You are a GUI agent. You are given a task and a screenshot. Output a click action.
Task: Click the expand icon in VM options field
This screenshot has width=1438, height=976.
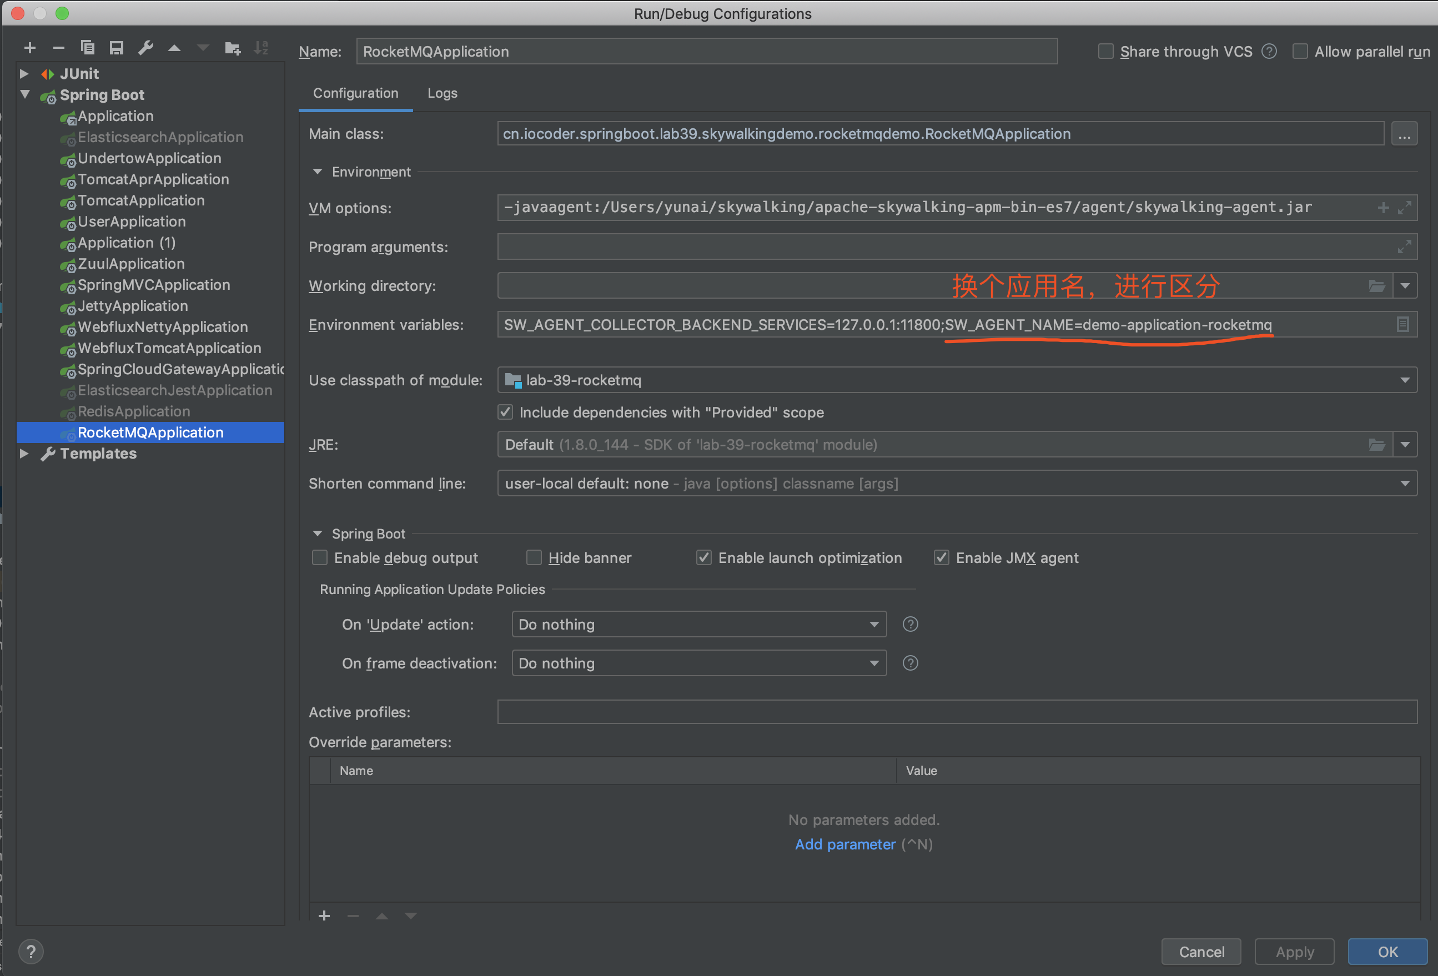[x=1404, y=208]
